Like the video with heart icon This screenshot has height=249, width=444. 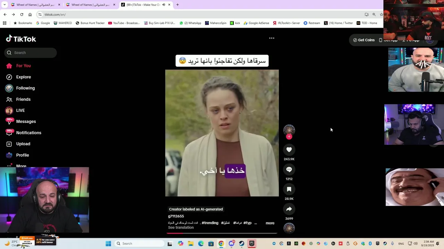[289, 149]
